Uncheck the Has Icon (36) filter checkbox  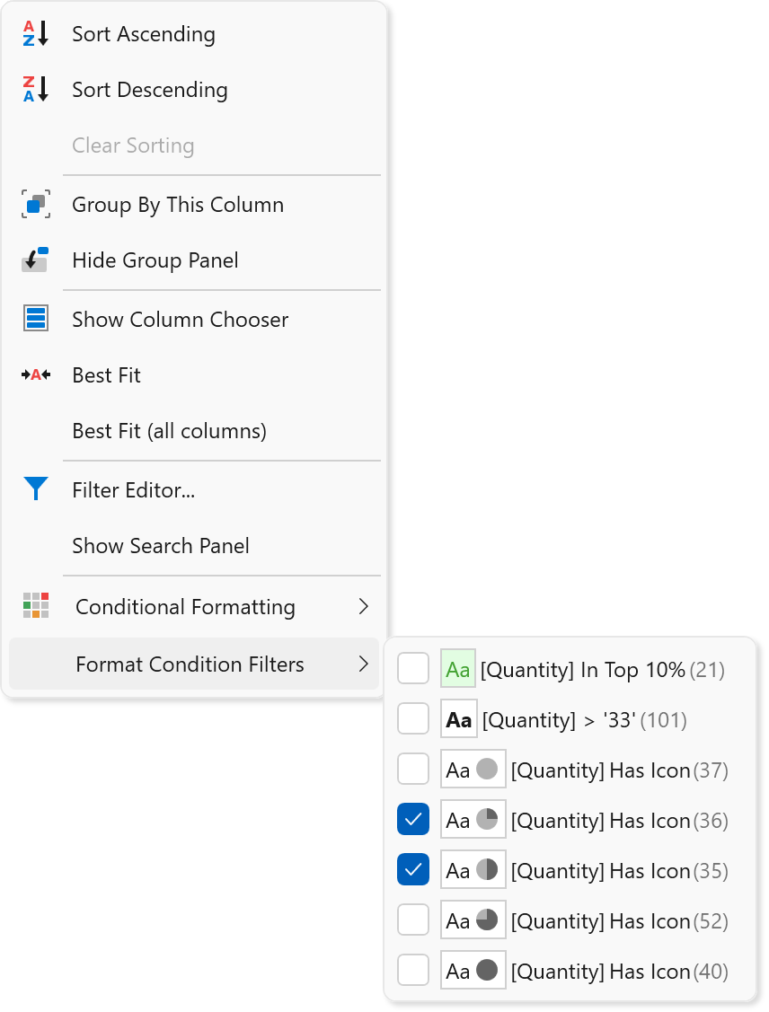point(413,820)
